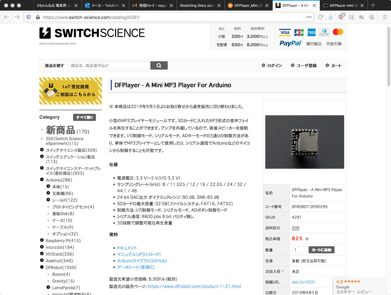
Task: Expand the スイッチサイエンスマーケットプレイス category
Action: (42, 168)
